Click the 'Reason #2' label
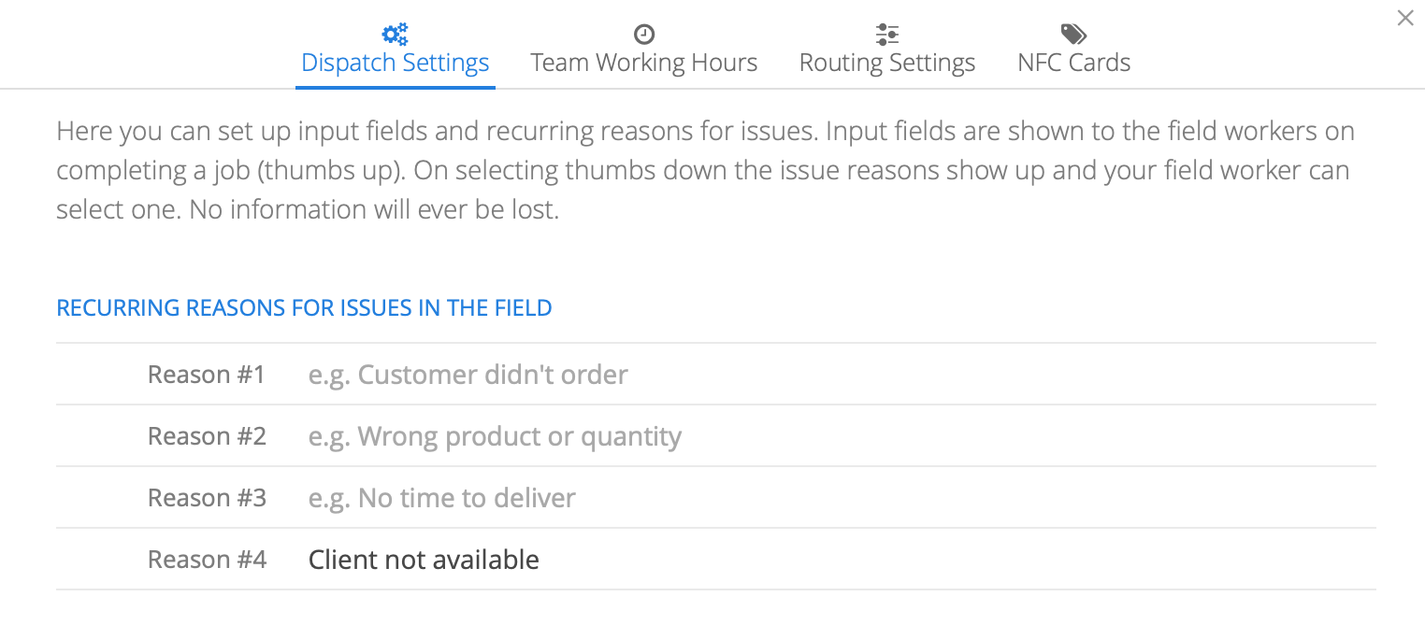Image resolution: width=1425 pixels, height=639 pixels. 207,436
